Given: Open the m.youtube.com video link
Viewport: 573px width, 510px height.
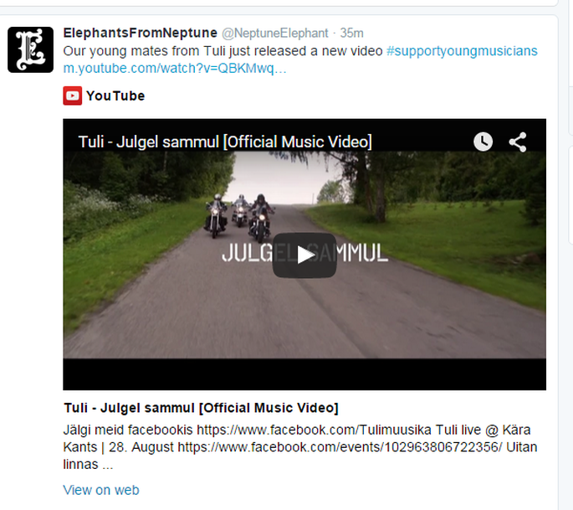Looking at the screenshot, I should pyautogui.click(x=175, y=69).
